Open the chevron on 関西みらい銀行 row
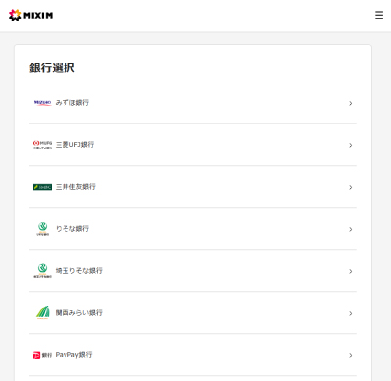391x381 pixels. (x=351, y=313)
